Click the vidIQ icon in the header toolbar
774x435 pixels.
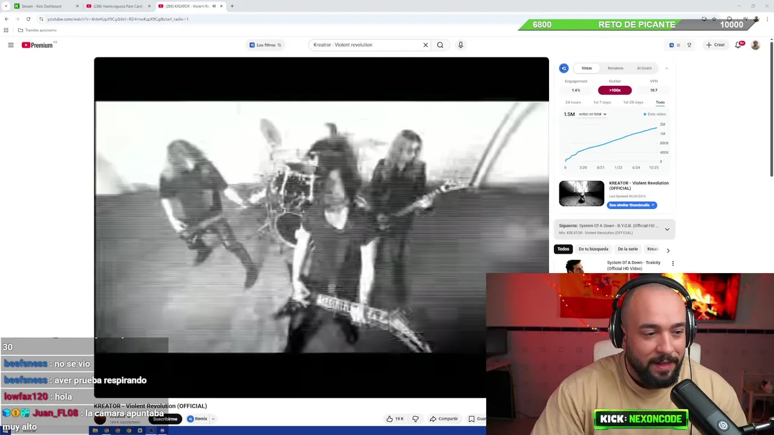pos(671,45)
